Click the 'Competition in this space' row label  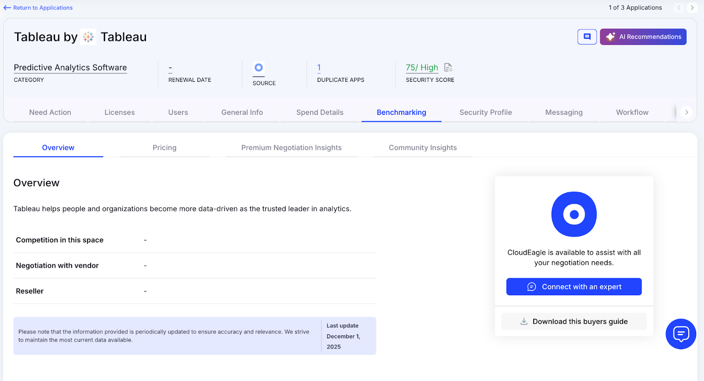coord(60,240)
